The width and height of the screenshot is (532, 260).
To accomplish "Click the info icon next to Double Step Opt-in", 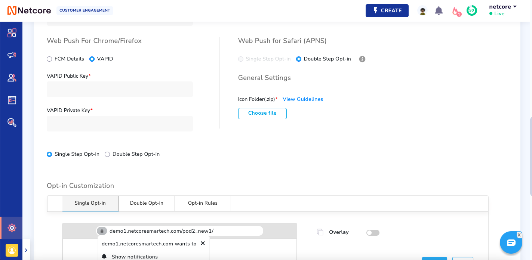I will [x=362, y=59].
